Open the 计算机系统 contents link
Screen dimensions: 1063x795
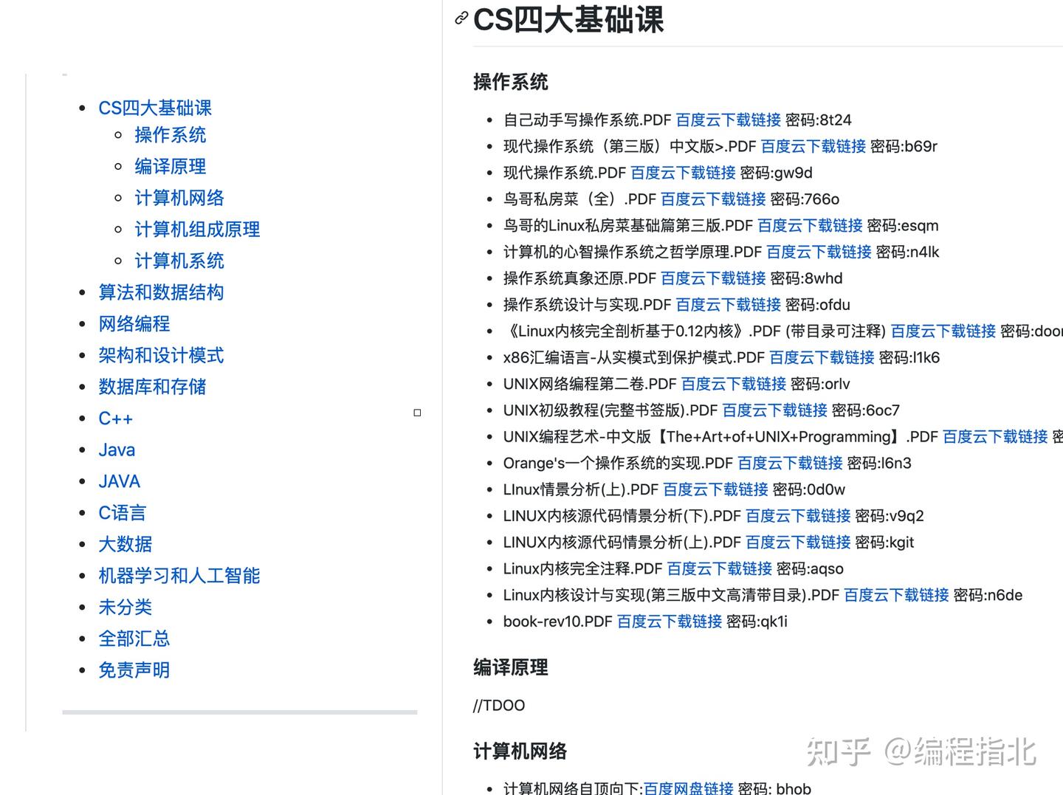click(179, 261)
